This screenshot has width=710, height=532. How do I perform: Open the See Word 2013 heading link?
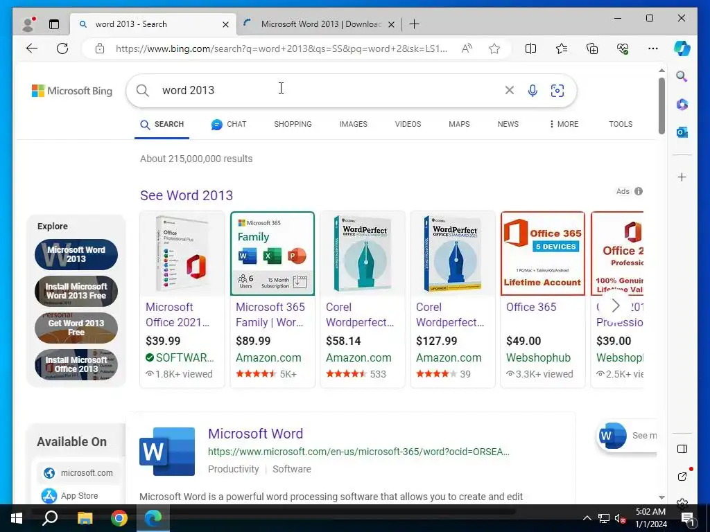click(x=187, y=195)
